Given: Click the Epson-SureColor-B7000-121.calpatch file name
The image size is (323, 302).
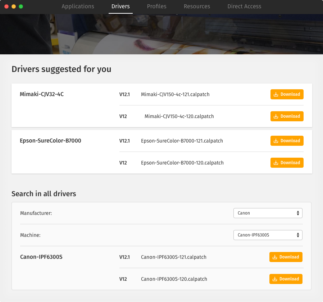Looking at the screenshot, I should pyautogui.click(x=182, y=141).
